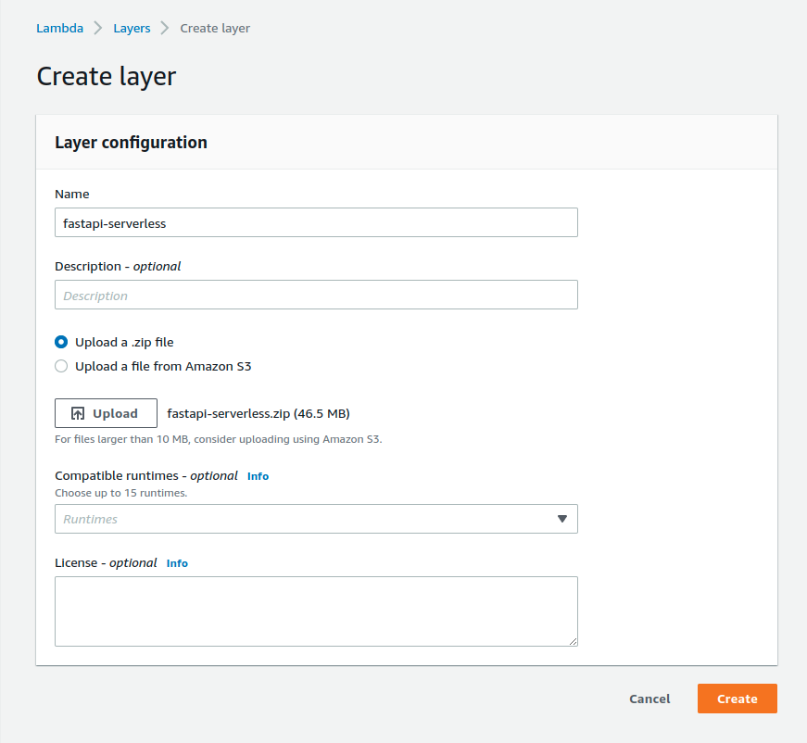807x743 pixels.
Task: Click the Runtimes dropdown arrow
Action: (x=562, y=519)
